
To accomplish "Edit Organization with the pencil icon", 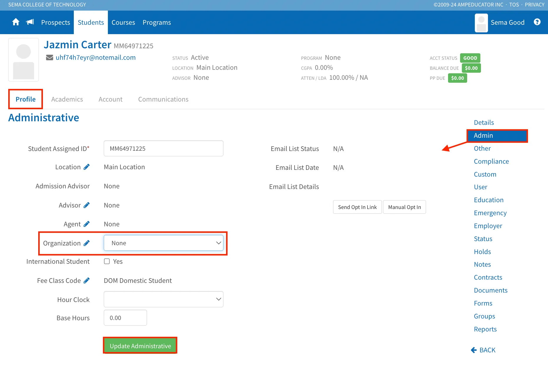I will [86, 243].
